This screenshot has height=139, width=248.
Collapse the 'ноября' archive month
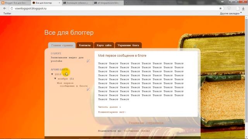click(55, 78)
